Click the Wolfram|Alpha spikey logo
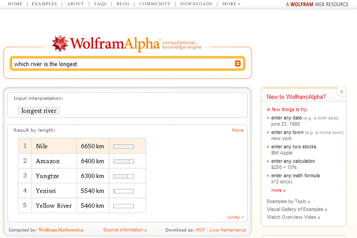357x238 pixels. [61, 42]
